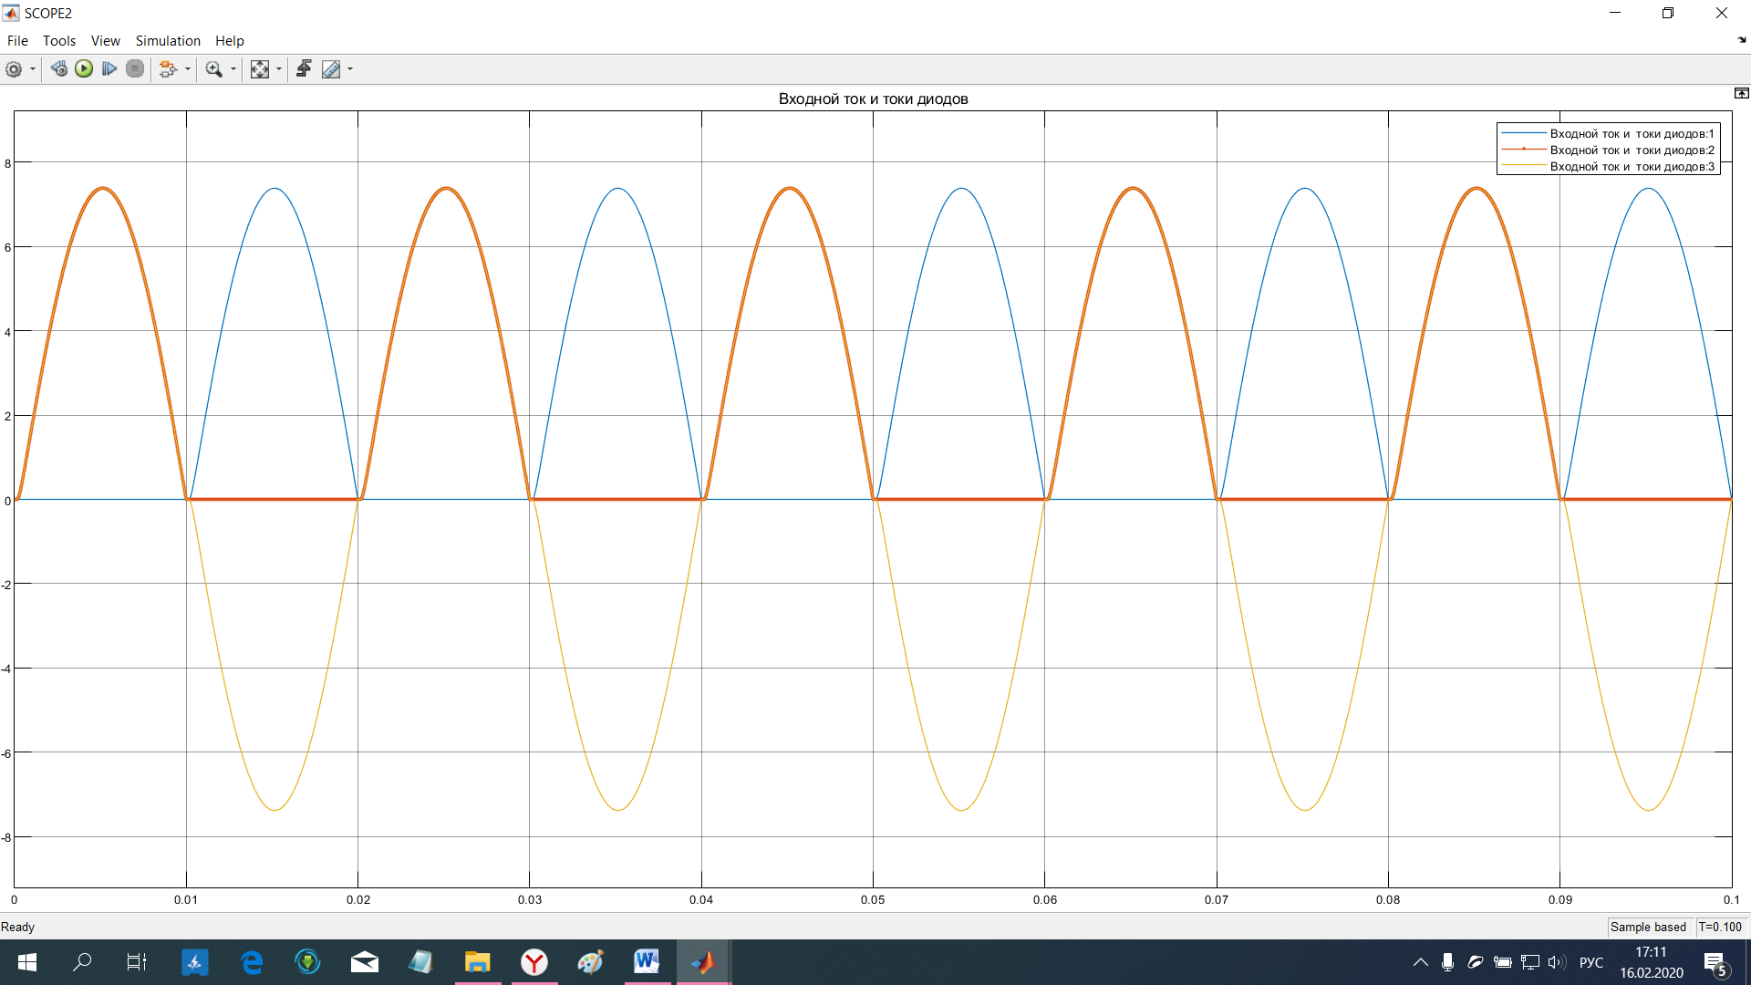Toggle yellow signal 3 legend entry
The width and height of the screenshot is (1751, 985).
(1631, 167)
